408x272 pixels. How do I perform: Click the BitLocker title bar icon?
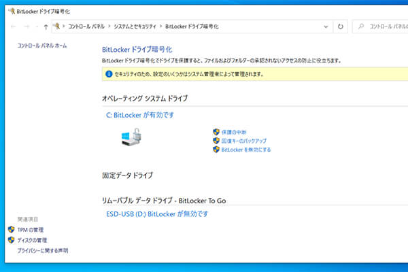click(x=12, y=11)
